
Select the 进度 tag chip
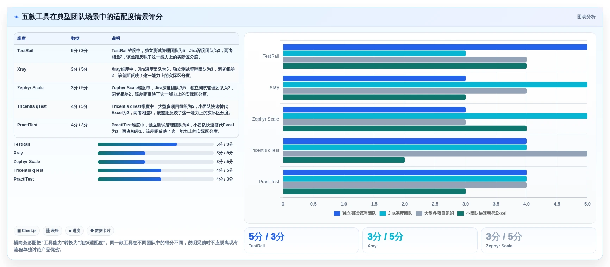coord(74,231)
